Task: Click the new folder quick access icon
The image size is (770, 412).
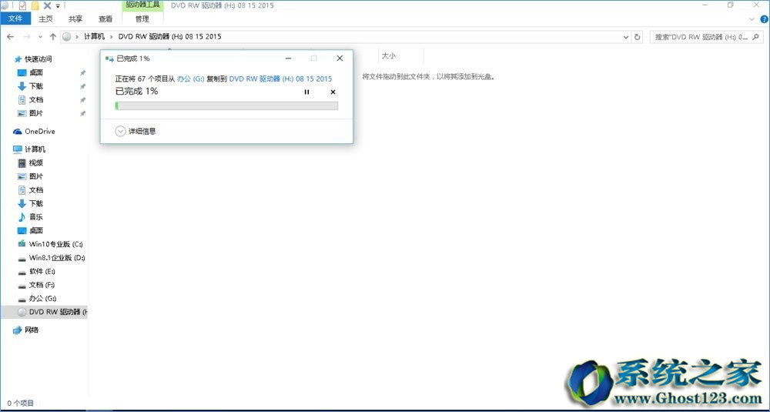Action: [35, 5]
